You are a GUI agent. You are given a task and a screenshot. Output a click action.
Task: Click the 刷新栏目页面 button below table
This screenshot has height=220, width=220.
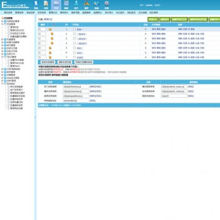point(64,62)
